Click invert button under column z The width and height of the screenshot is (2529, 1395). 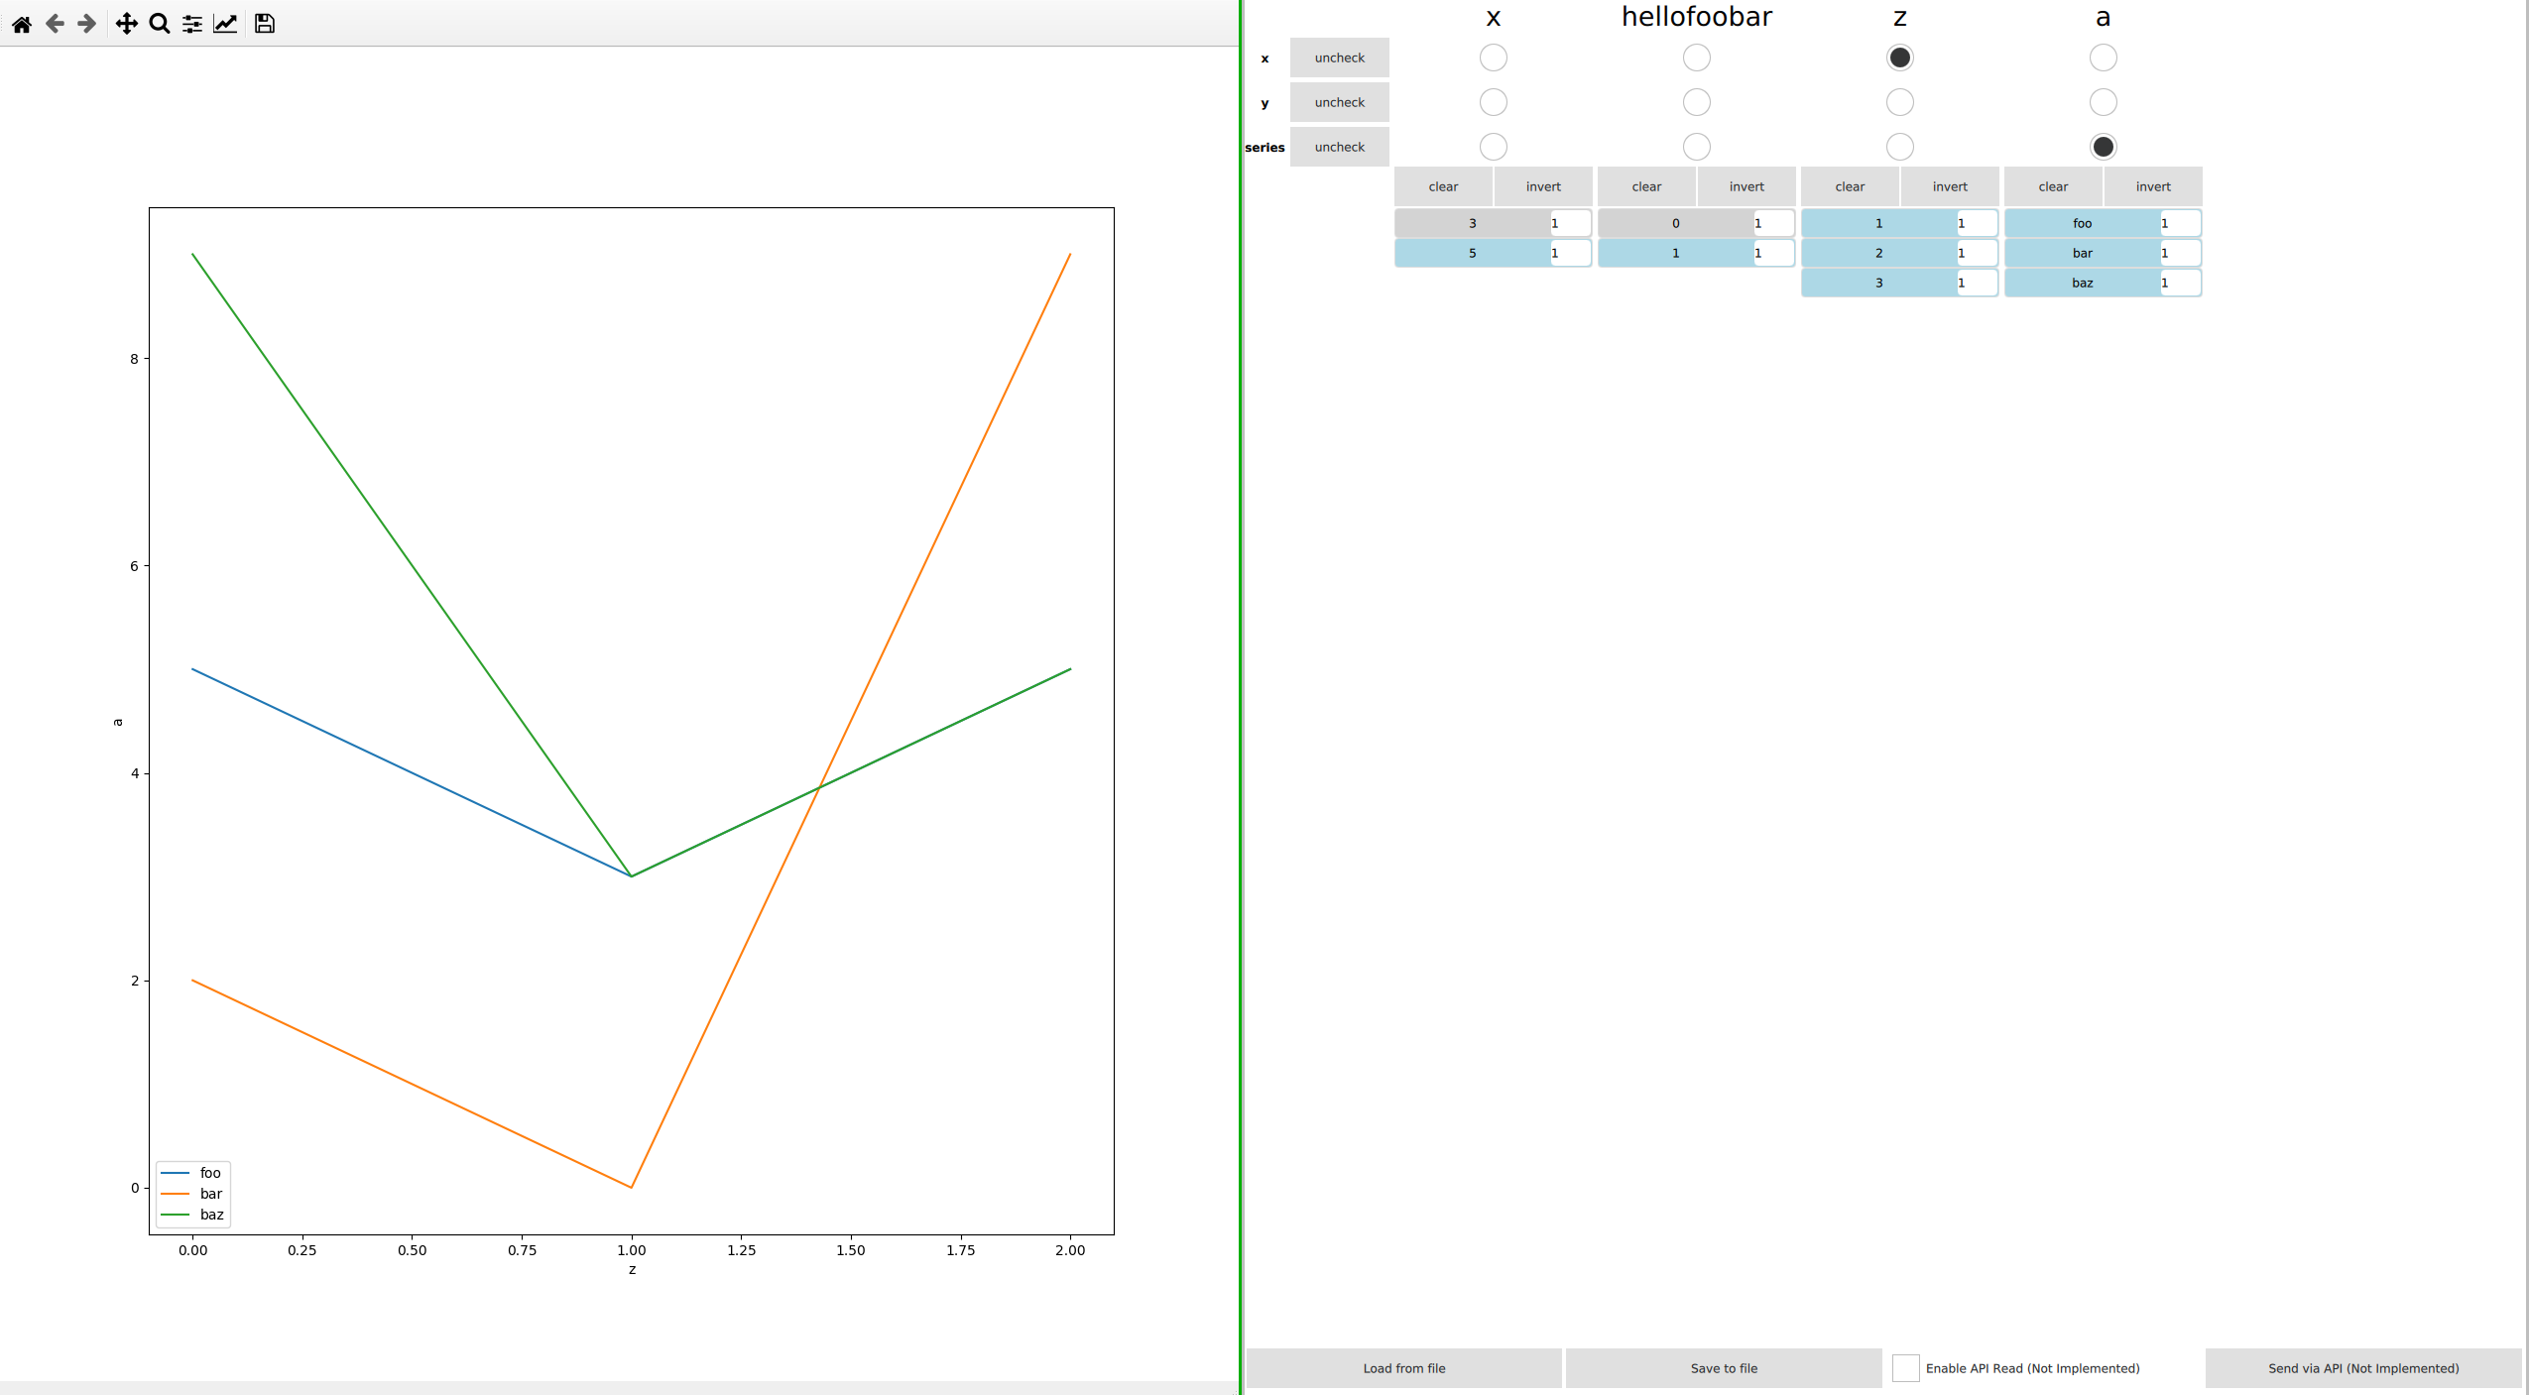pos(1949,186)
